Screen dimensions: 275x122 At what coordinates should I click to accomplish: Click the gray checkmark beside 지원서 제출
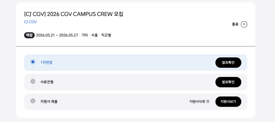33,101
